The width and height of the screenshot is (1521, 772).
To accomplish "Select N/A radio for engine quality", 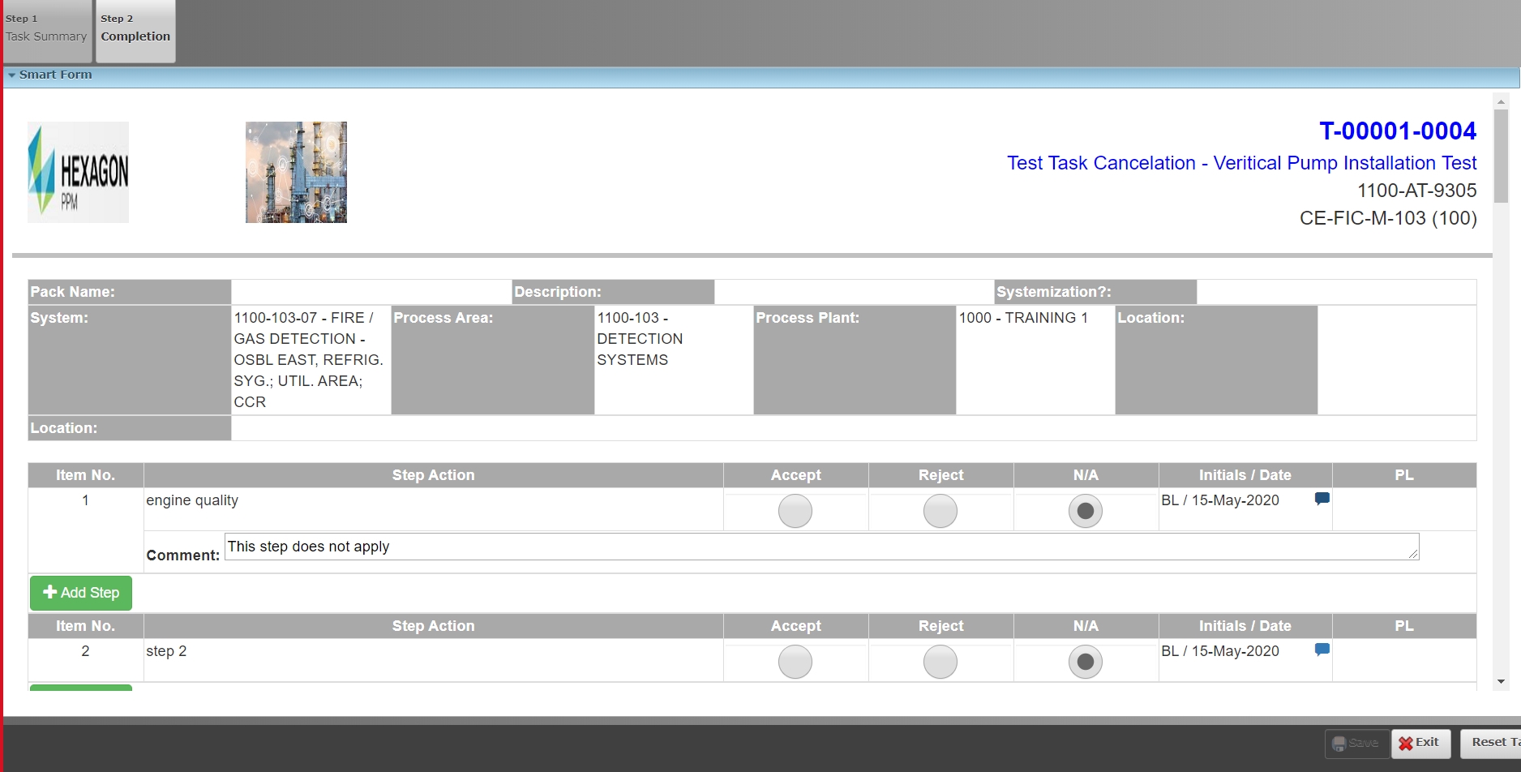I will click(1086, 511).
